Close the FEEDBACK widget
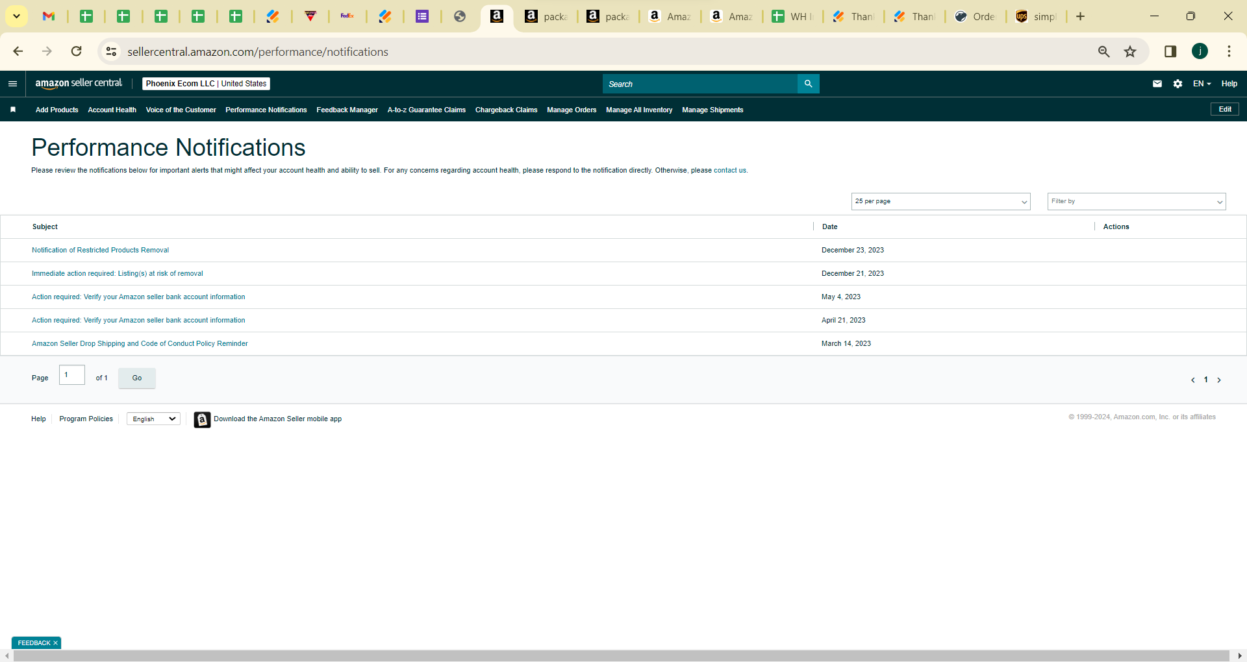The width and height of the screenshot is (1247, 662). [x=56, y=643]
